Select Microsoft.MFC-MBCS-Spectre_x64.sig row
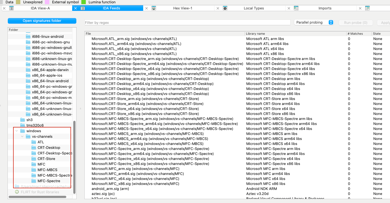Viewport: 390px width, 203px height. point(237,129)
